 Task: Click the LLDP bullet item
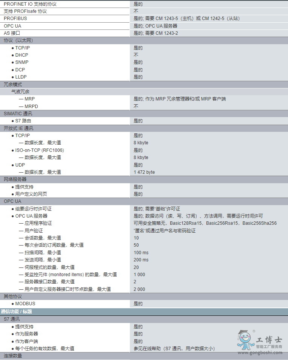coord(19,77)
